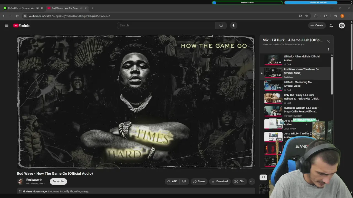Play Lil Durk - Alhamdulilah from the mix

pyautogui.click(x=296, y=60)
